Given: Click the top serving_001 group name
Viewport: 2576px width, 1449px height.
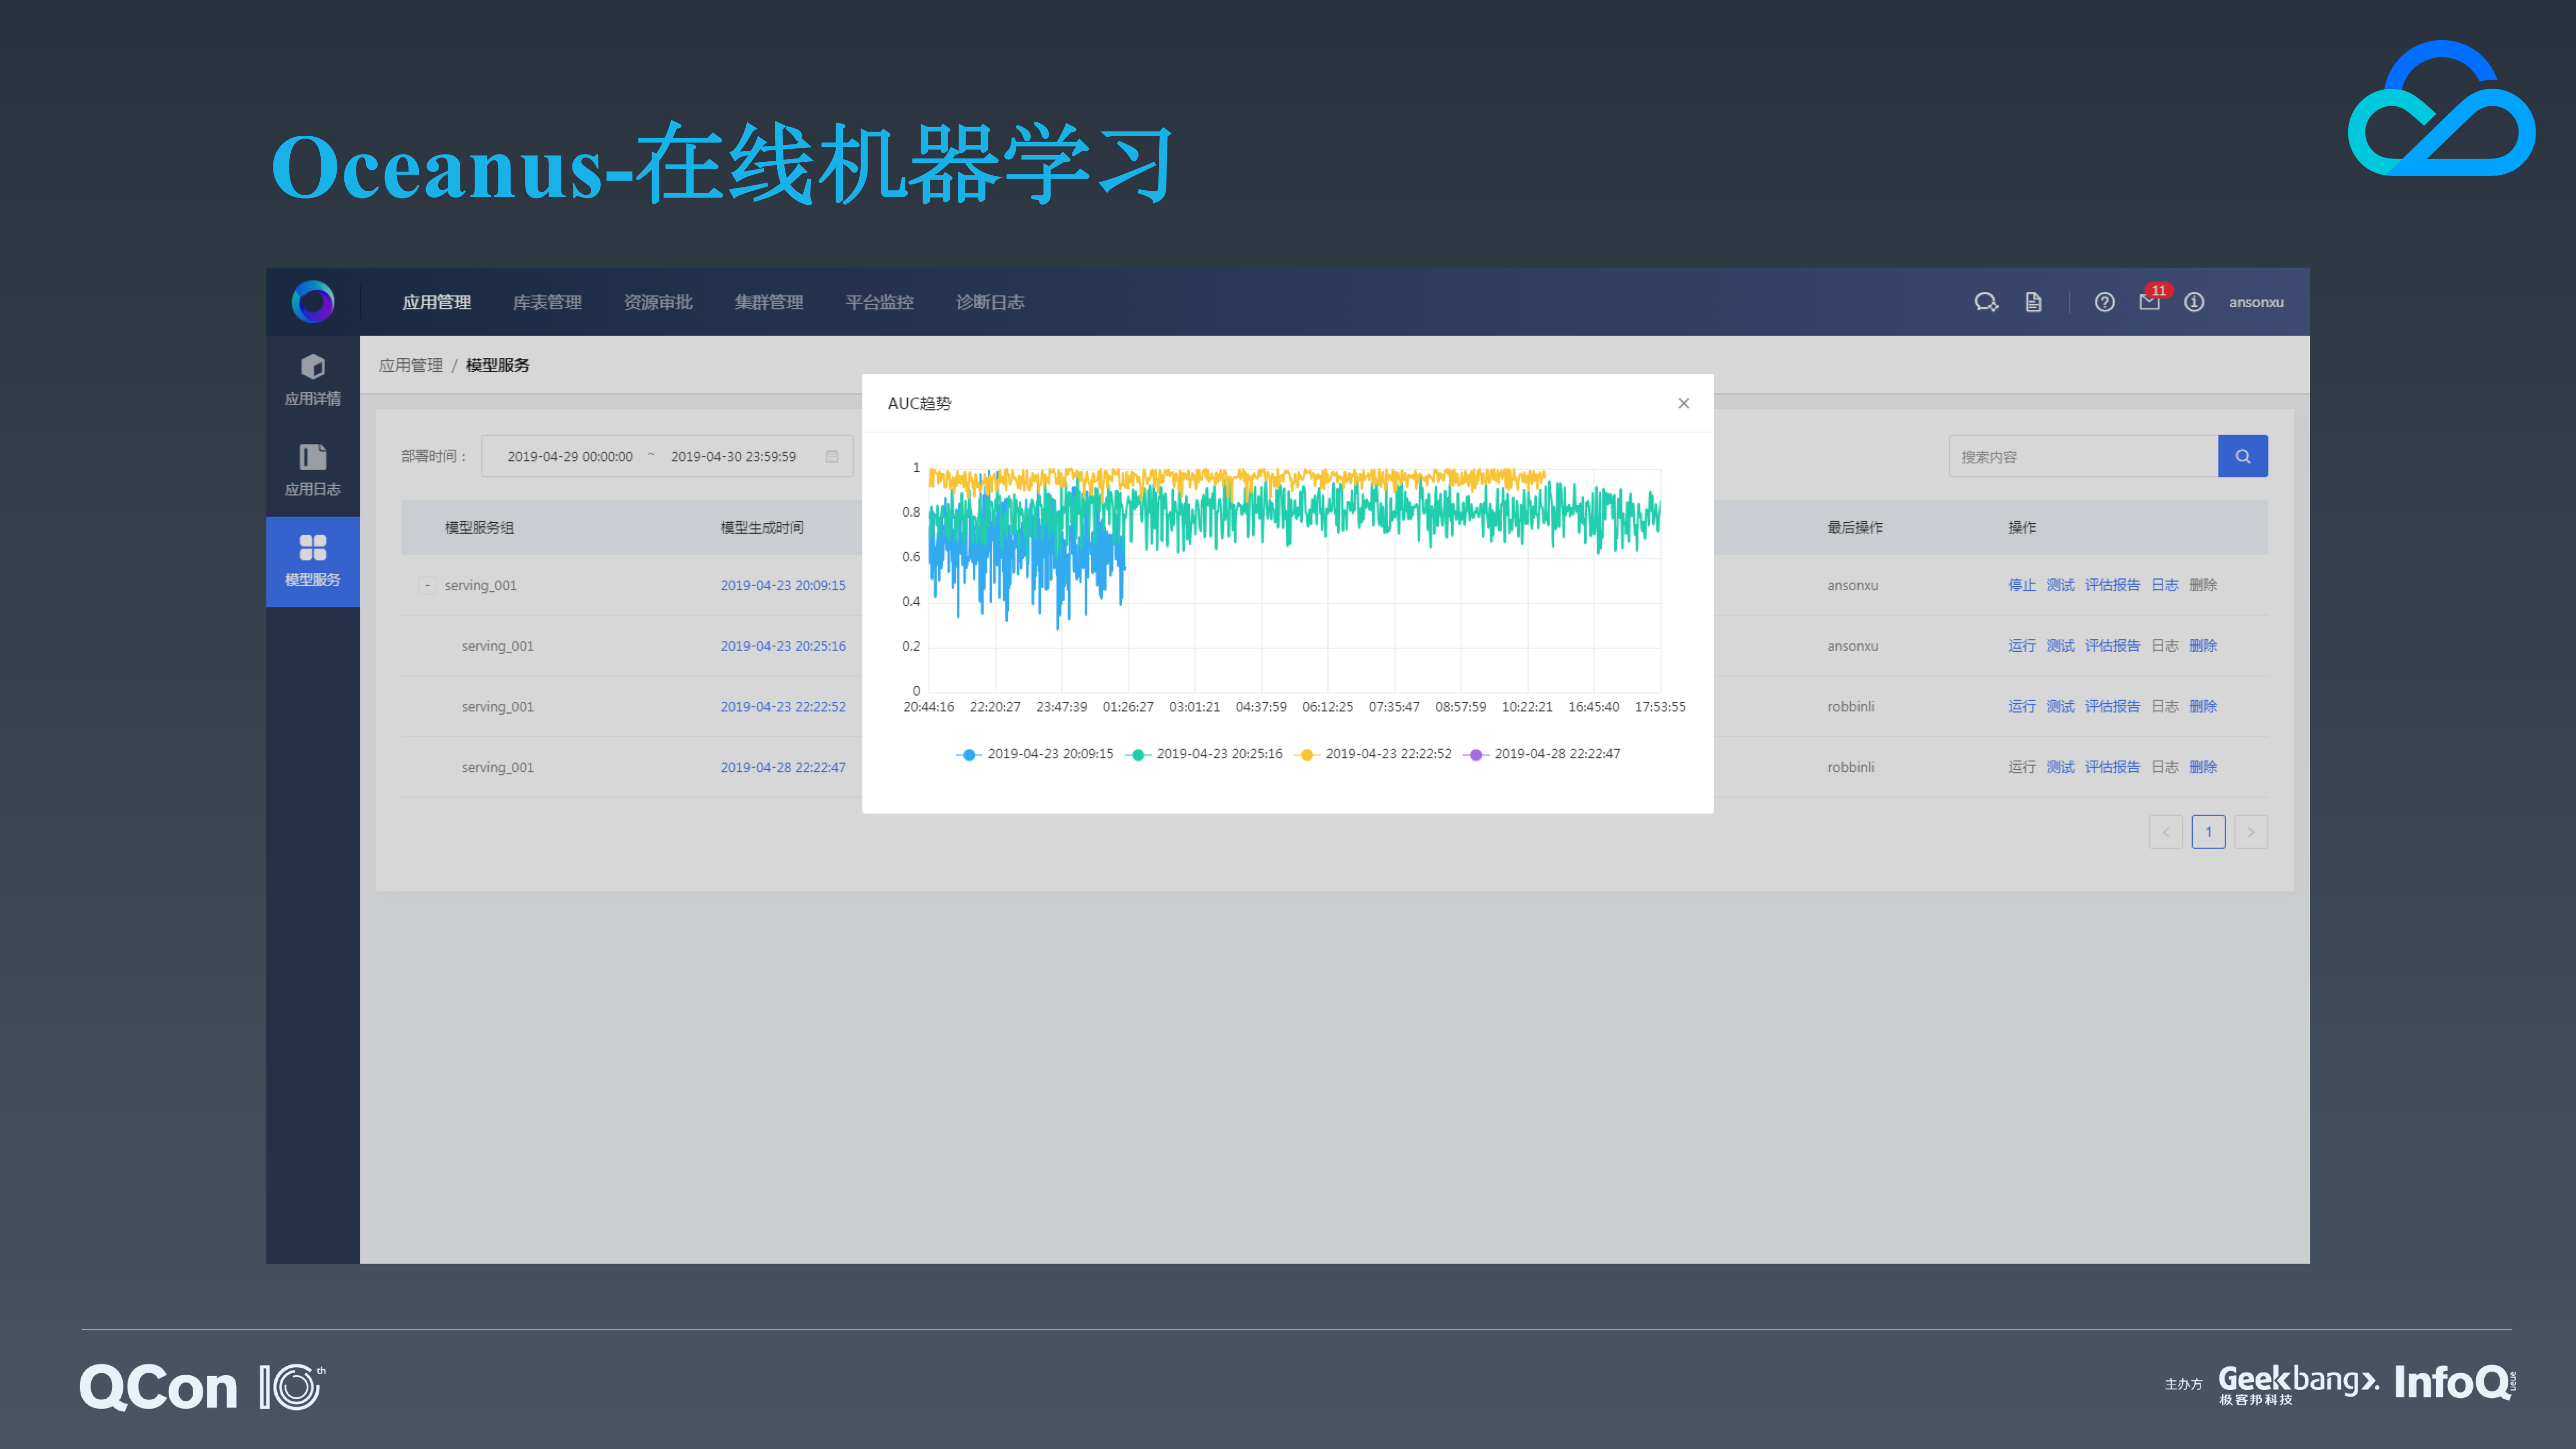Looking at the screenshot, I should (481, 585).
